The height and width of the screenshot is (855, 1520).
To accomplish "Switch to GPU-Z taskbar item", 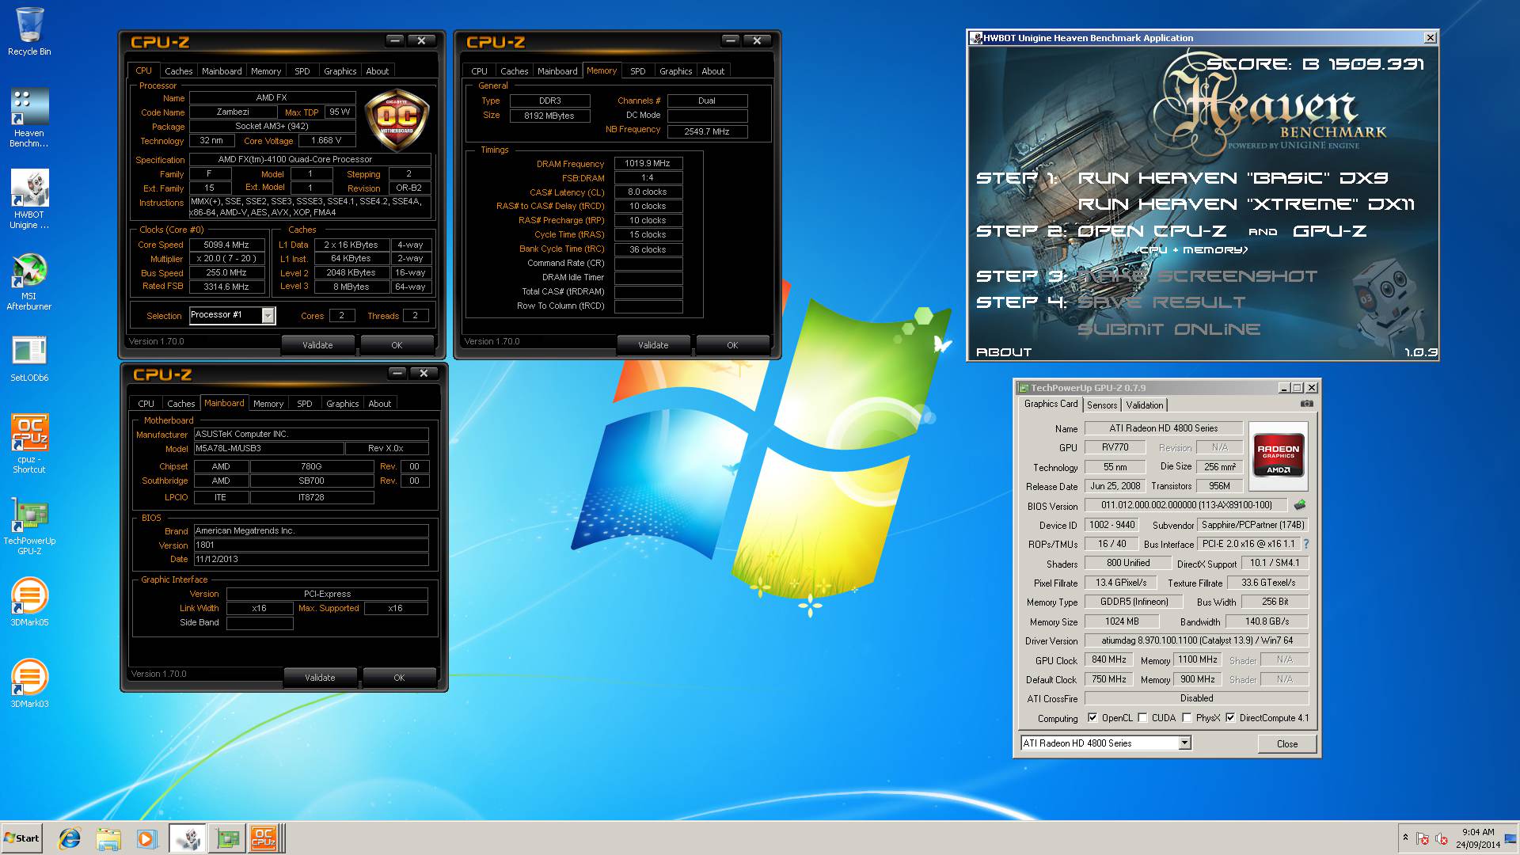I will tap(227, 838).
